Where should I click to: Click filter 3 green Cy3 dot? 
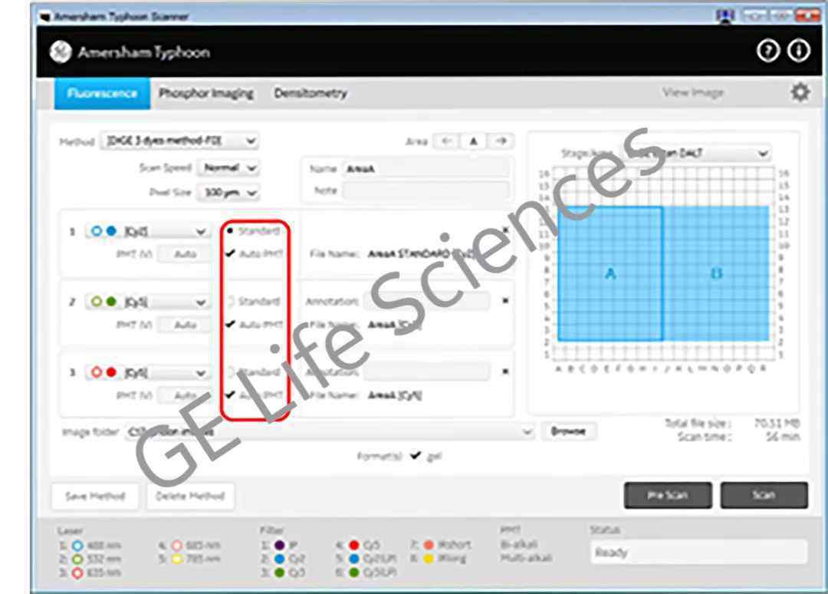[x=280, y=573]
